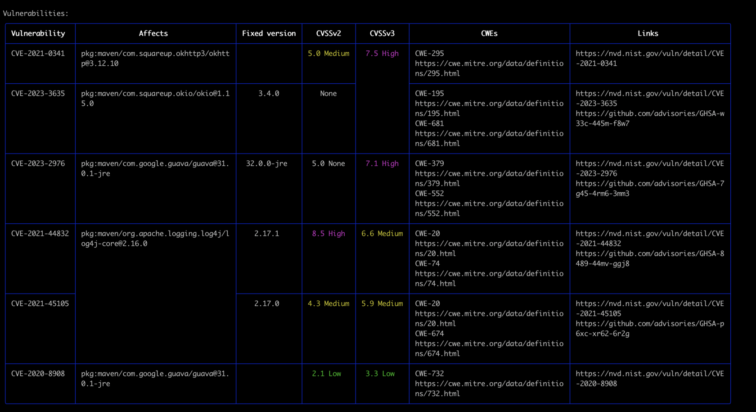
Task: Click the CVSSv2 column header
Action: point(328,33)
